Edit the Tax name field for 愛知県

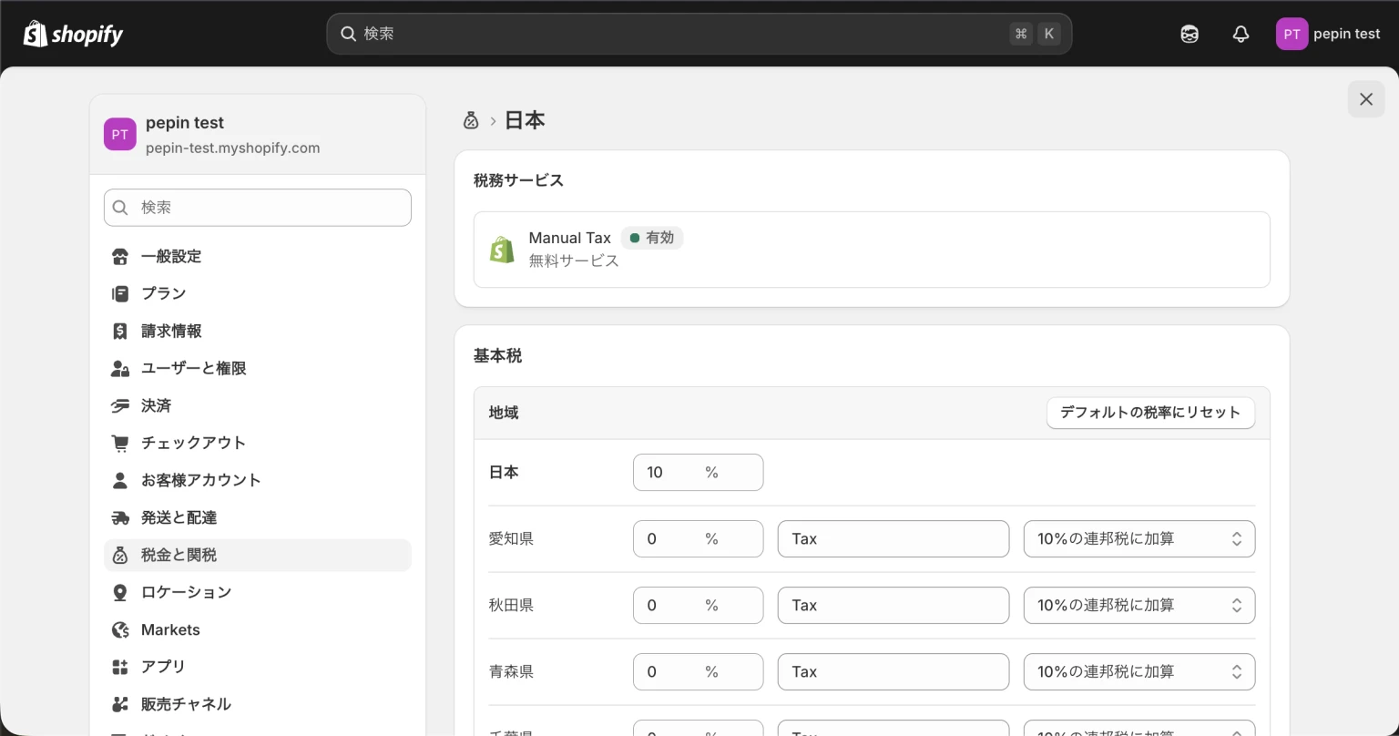tap(893, 538)
